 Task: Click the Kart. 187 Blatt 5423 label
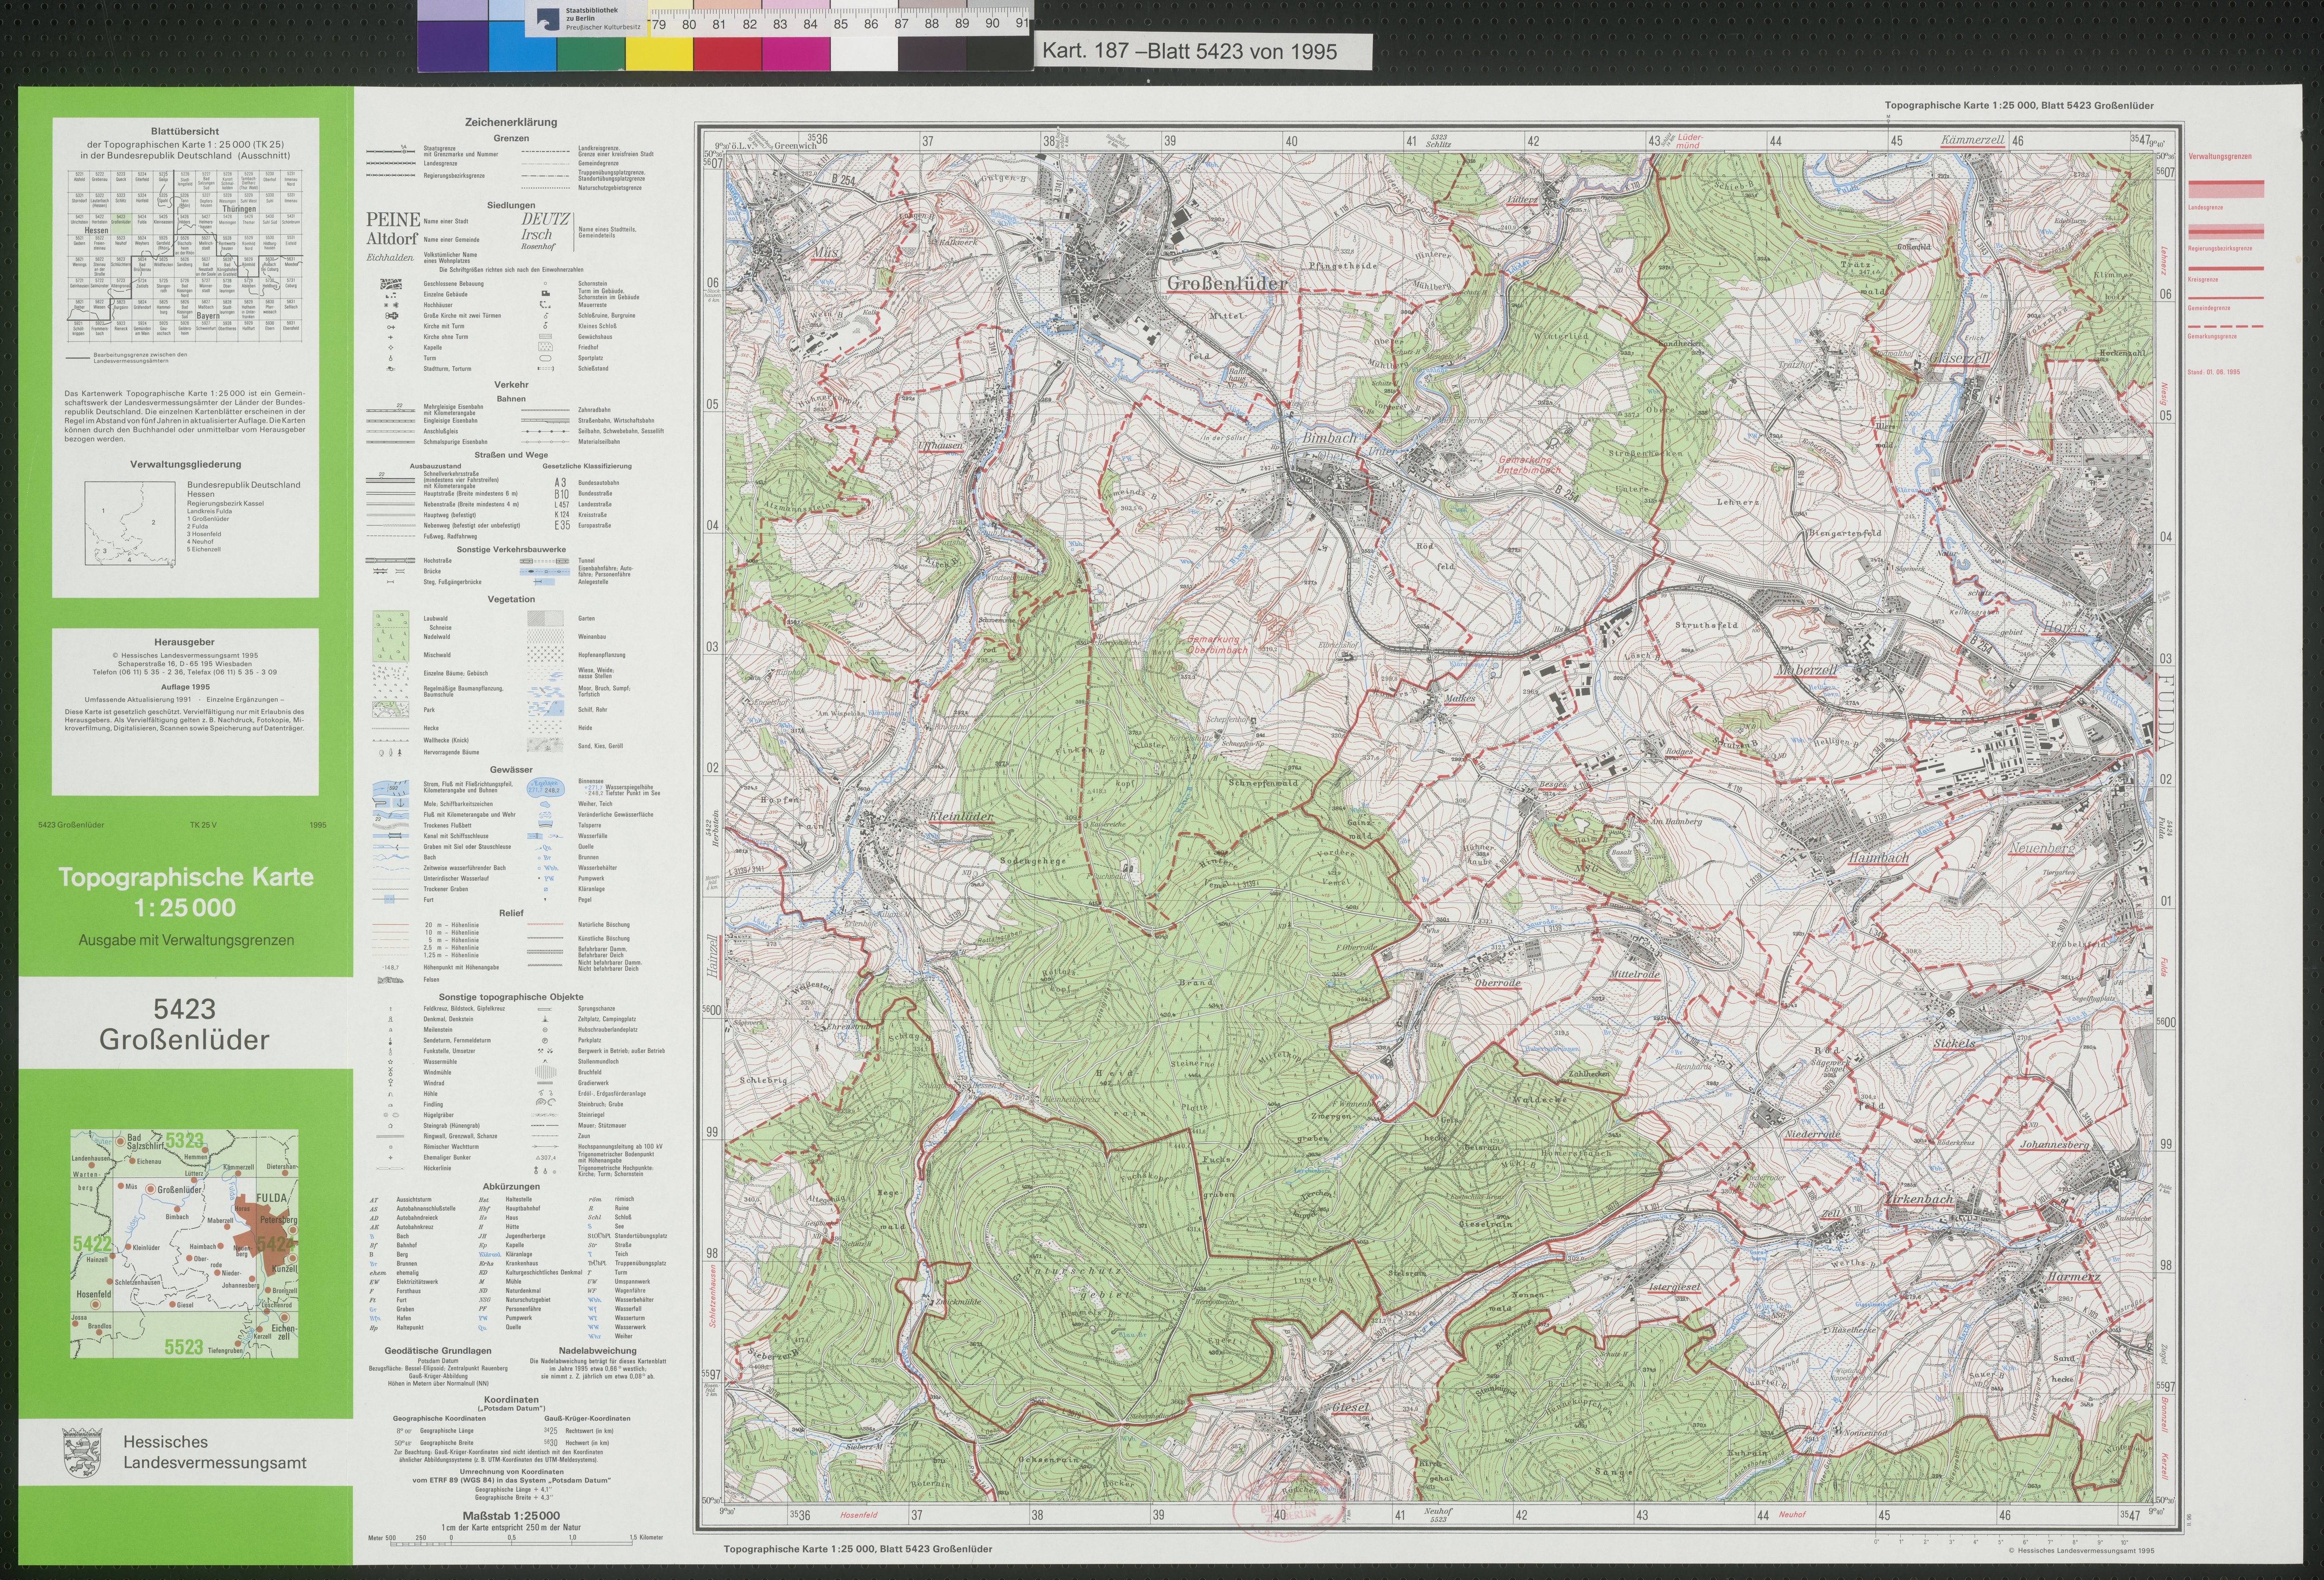(1189, 52)
